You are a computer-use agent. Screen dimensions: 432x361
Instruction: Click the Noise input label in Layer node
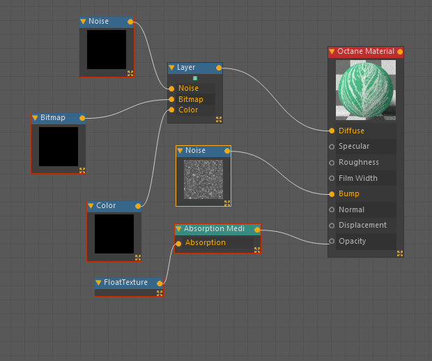188,88
